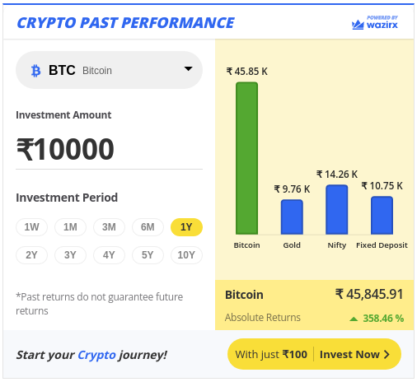Click the Crypto link in footer text
This screenshot has height=382, width=417.
96,355
